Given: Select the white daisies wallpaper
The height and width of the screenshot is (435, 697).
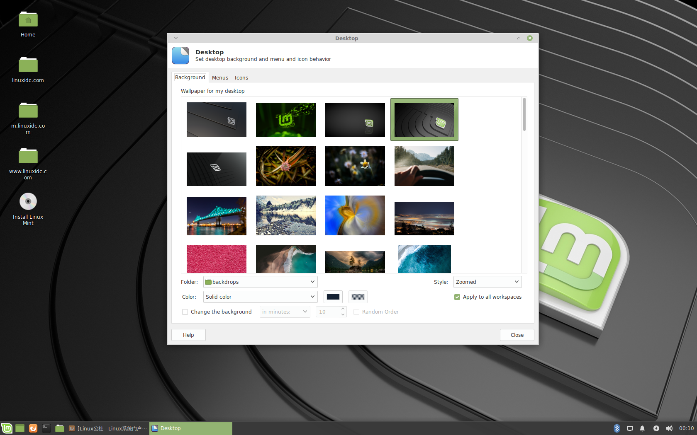Looking at the screenshot, I should tap(355, 166).
